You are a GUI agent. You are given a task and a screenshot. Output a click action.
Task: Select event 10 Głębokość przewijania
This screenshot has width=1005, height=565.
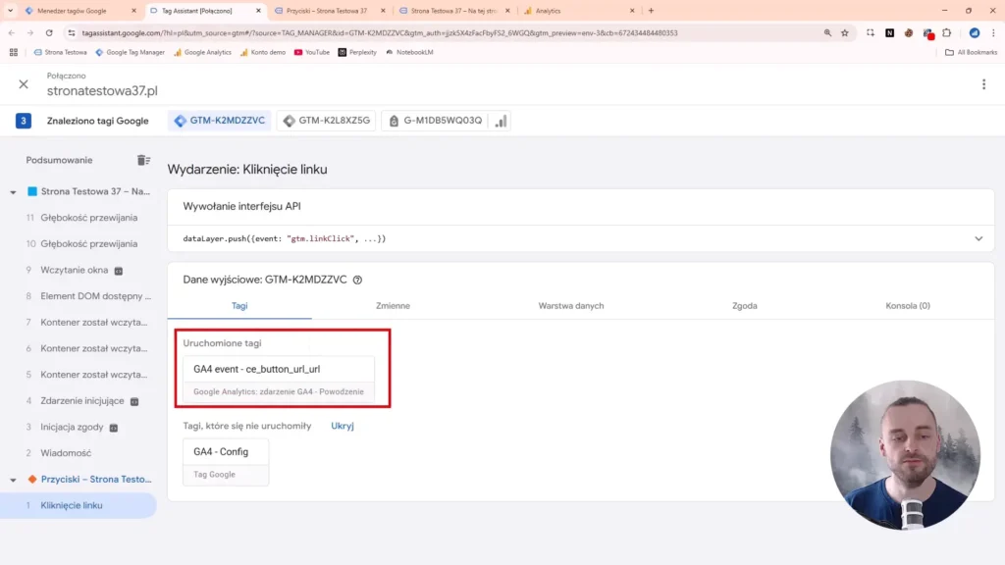coord(79,244)
